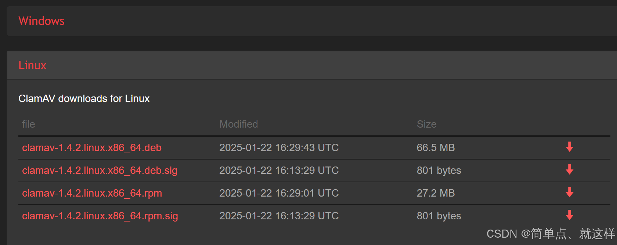The width and height of the screenshot is (617, 245).
Task: Click download arrow for the .deb.sig file
Action: click(570, 169)
